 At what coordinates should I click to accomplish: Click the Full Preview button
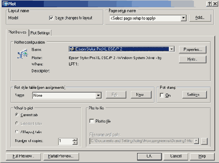tap(23, 156)
